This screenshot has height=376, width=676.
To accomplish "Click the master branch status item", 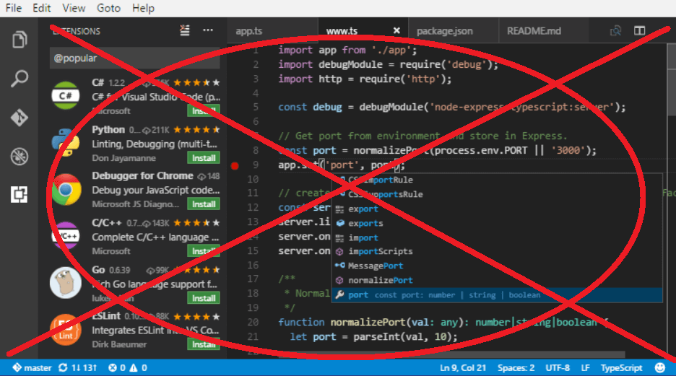I will click(32, 368).
